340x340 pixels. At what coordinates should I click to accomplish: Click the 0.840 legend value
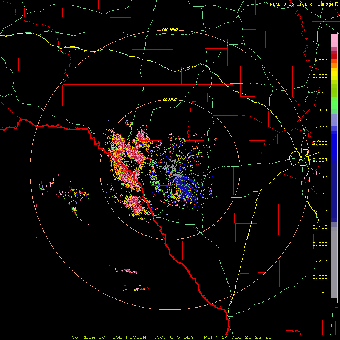pos(320,93)
